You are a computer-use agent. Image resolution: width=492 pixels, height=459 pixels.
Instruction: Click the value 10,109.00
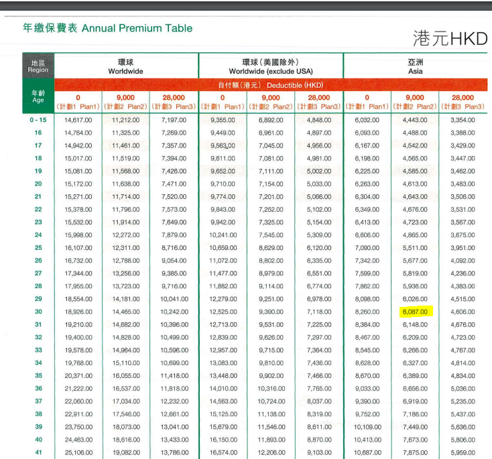367,428
